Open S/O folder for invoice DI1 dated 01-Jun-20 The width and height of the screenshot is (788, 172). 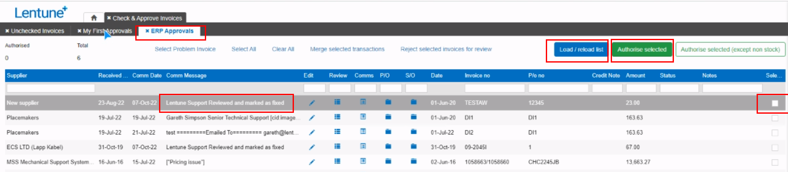click(414, 117)
